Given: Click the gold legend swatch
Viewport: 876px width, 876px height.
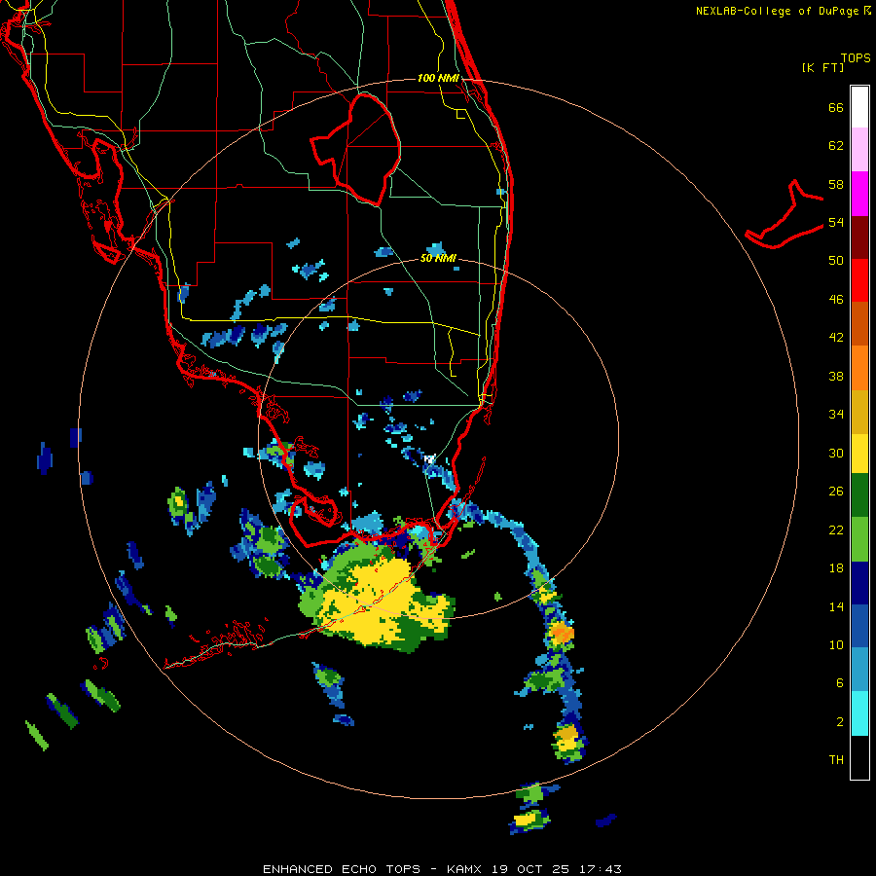Looking at the screenshot, I should click(x=859, y=412).
